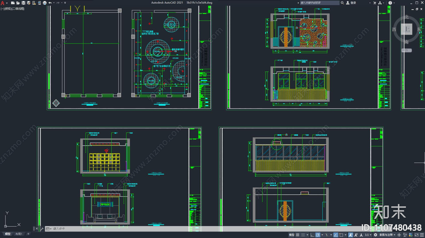425x238 pixels.
Task: Open the Autodesk connect triangle icon menu
Action: 380,3
